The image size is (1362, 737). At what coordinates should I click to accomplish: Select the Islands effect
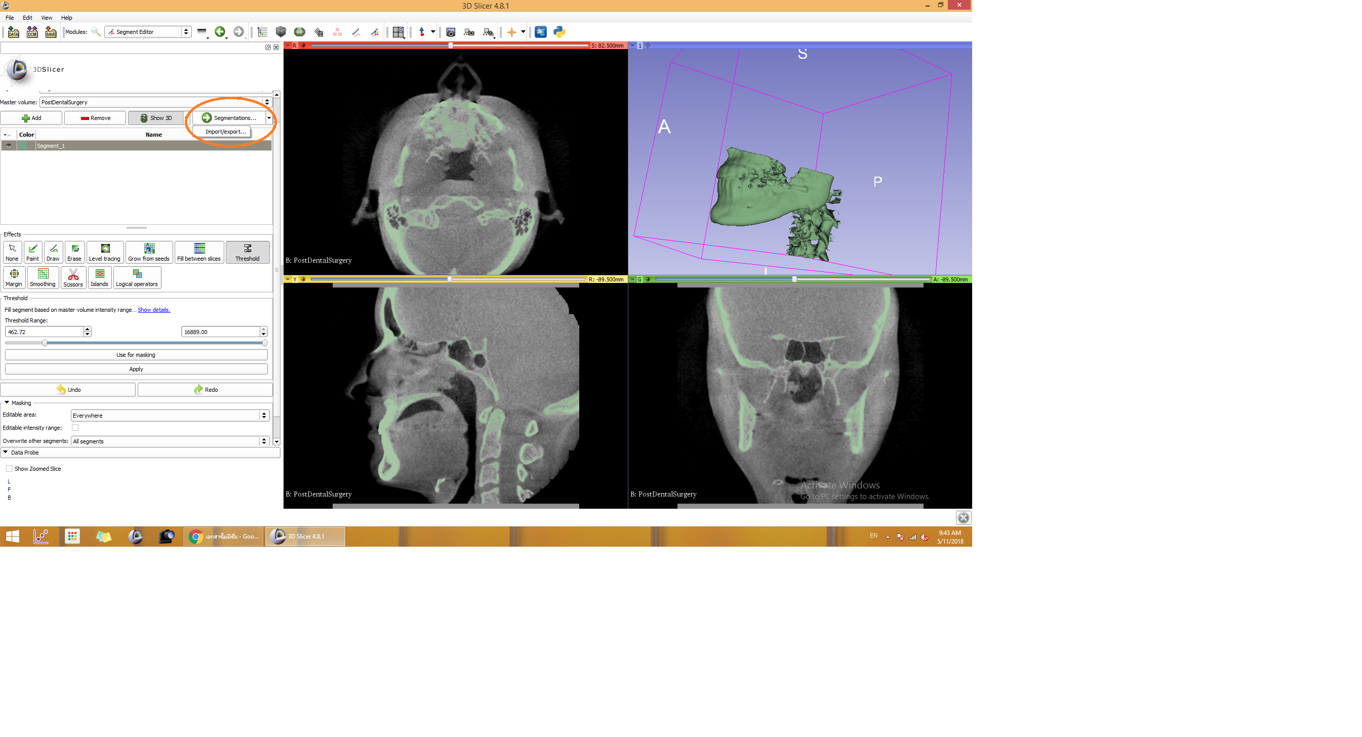point(99,277)
